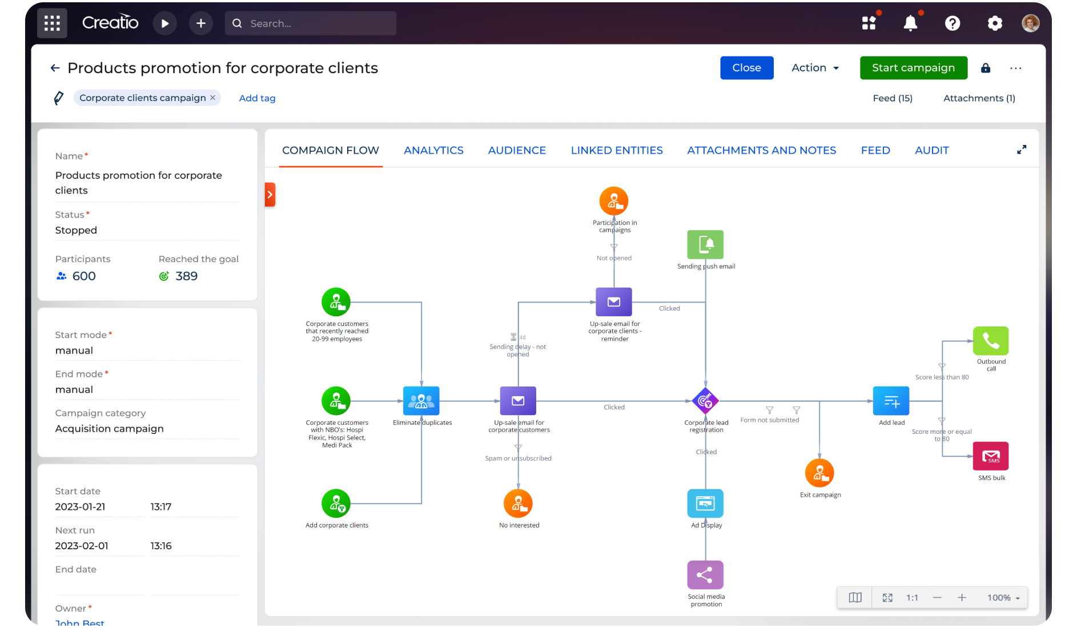1077x628 pixels.
Task: Click the SMS bulk node icon
Action: point(990,456)
